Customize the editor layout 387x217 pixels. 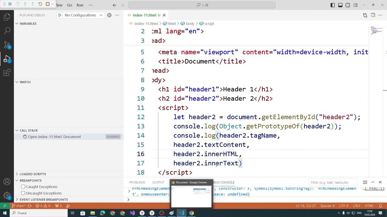coord(356,5)
